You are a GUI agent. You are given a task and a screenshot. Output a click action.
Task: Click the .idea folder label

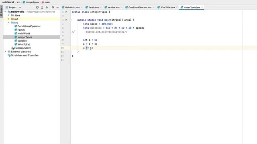coord(17,15)
